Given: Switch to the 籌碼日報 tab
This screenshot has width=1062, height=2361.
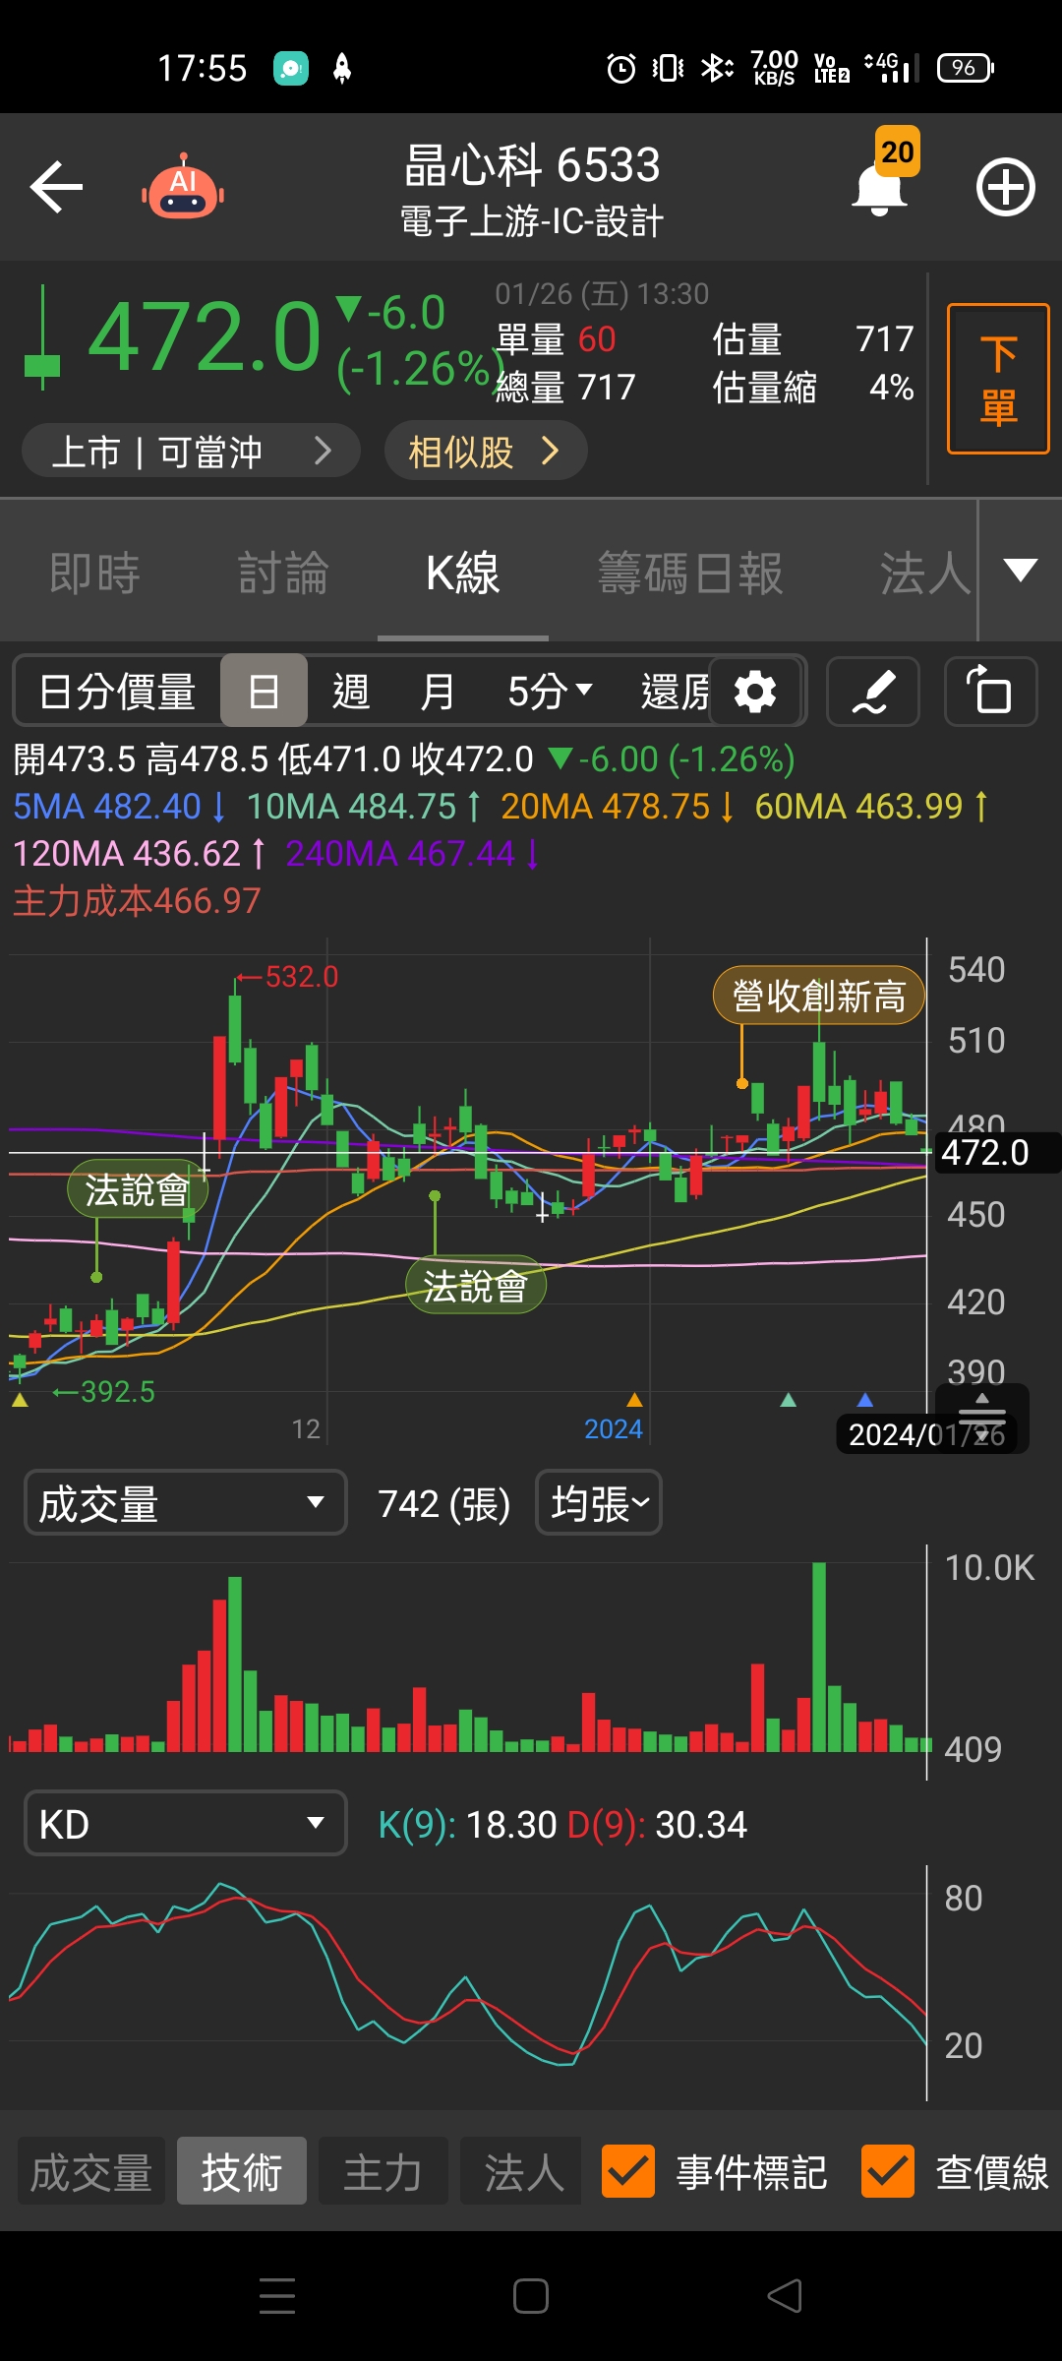Looking at the screenshot, I should coord(690,573).
